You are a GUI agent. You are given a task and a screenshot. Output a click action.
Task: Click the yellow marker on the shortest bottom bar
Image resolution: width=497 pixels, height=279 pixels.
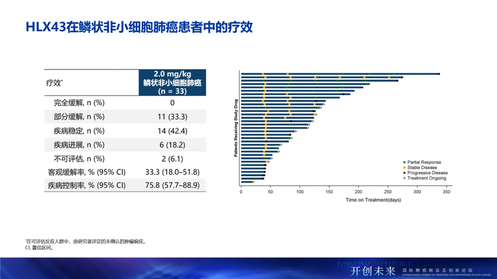coord(253,182)
